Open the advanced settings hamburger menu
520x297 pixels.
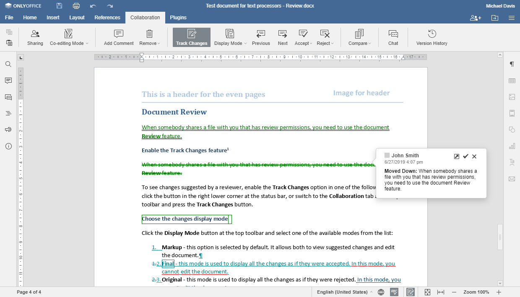pos(512,18)
